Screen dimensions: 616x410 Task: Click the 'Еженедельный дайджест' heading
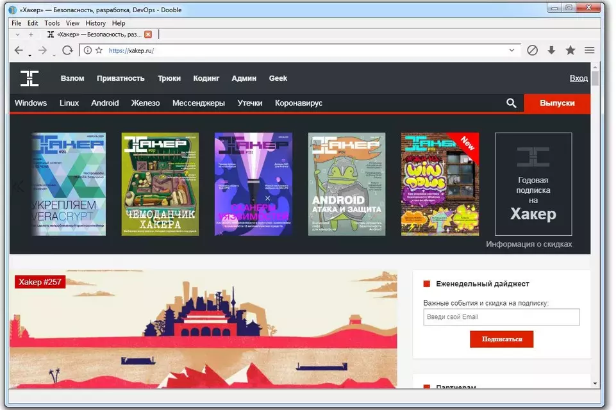[x=483, y=284]
